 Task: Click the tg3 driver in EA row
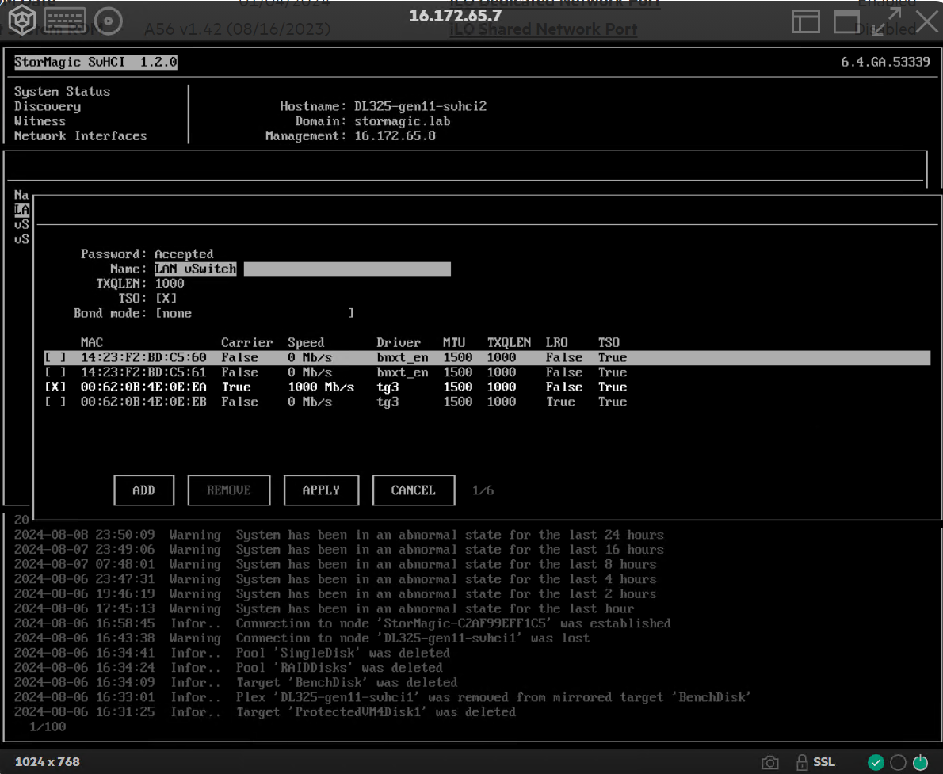[x=388, y=387]
